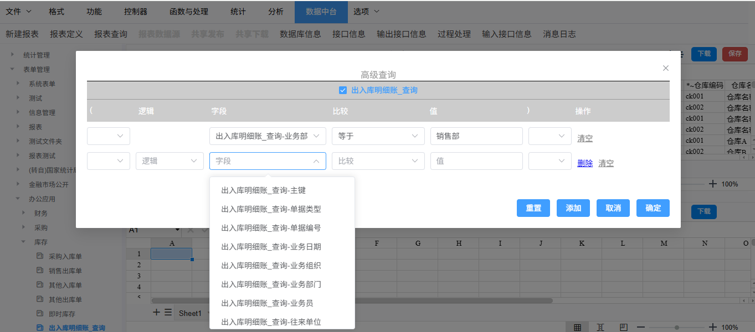Choose 出入库明细账_查询-业务日期 from the list
Image resolution: width=755 pixels, height=332 pixels.
271,247
